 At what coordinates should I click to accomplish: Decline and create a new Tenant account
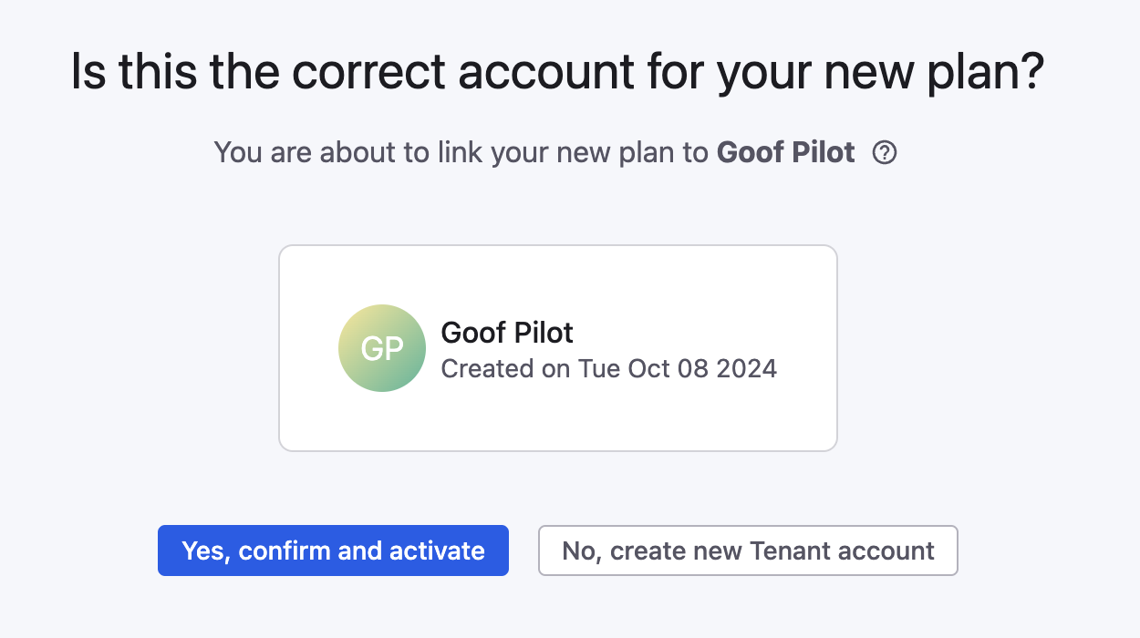(x=747, y=551)
